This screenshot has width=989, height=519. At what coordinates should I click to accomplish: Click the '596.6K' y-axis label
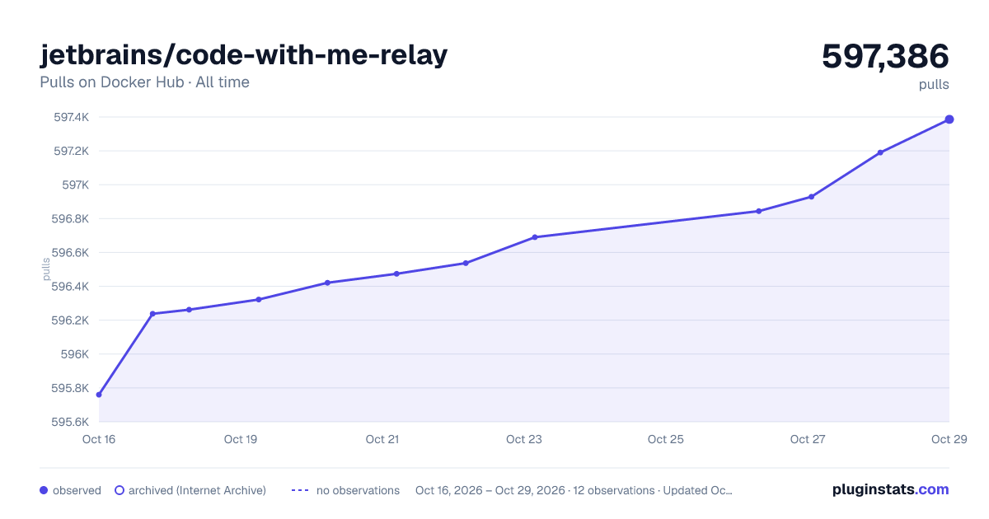pos(71,253)
